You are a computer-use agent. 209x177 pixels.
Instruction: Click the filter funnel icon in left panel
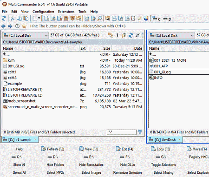tap(140, 132)
